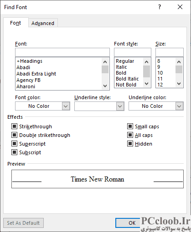Click the font list scroll down arrow
Image resolution: width=191 pixels, height=232 pixels.
click(x=105, y=86)
